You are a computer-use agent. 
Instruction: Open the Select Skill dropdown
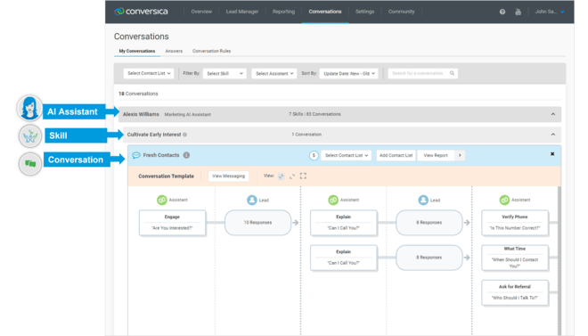tap(225, 73)
